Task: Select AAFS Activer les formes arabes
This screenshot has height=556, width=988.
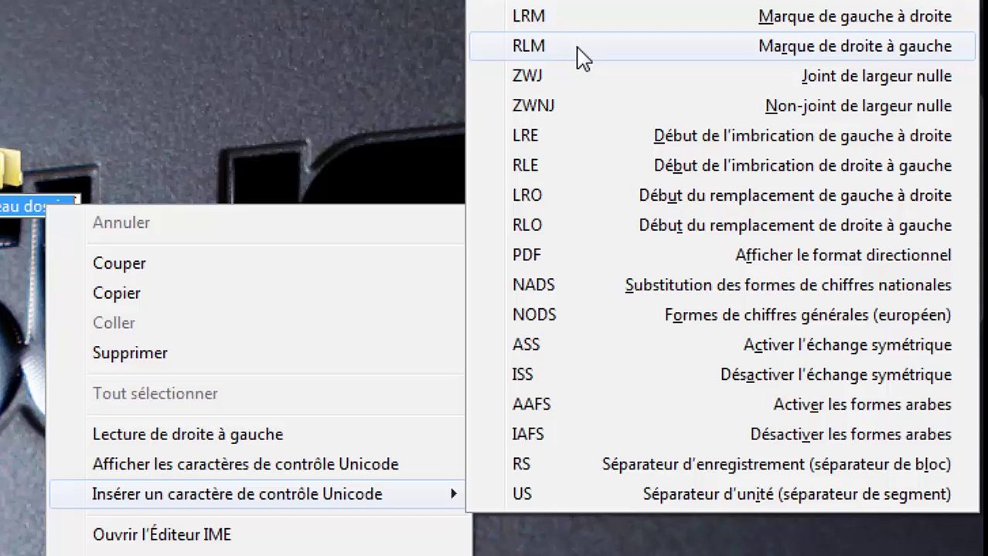Action: coord(722,405)
